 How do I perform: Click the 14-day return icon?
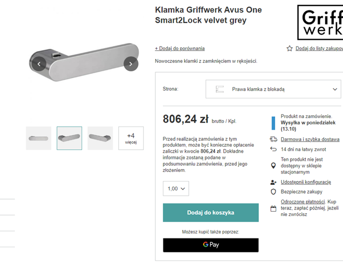(x=274, y=149)
